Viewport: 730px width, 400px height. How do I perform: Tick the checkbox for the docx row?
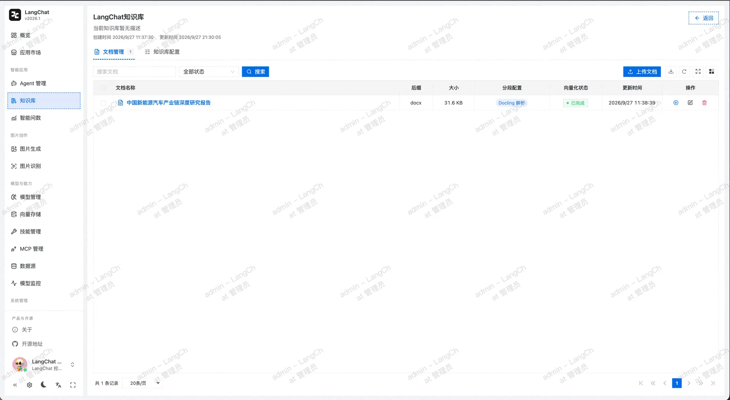(x=103, y=103)
